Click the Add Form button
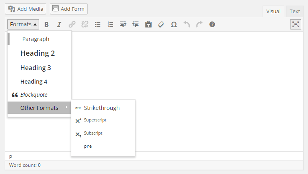Image resolution: width=308 pixels, height=174 pixels. (69, 9)
